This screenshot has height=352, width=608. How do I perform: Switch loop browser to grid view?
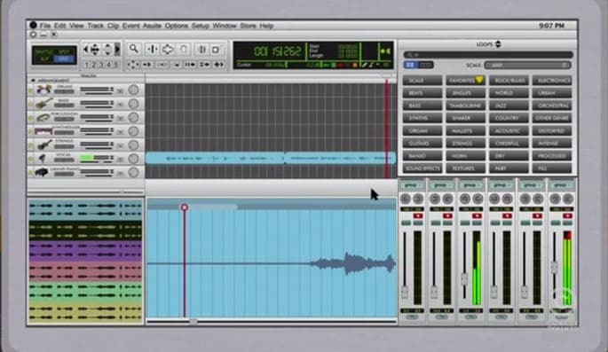411,65
